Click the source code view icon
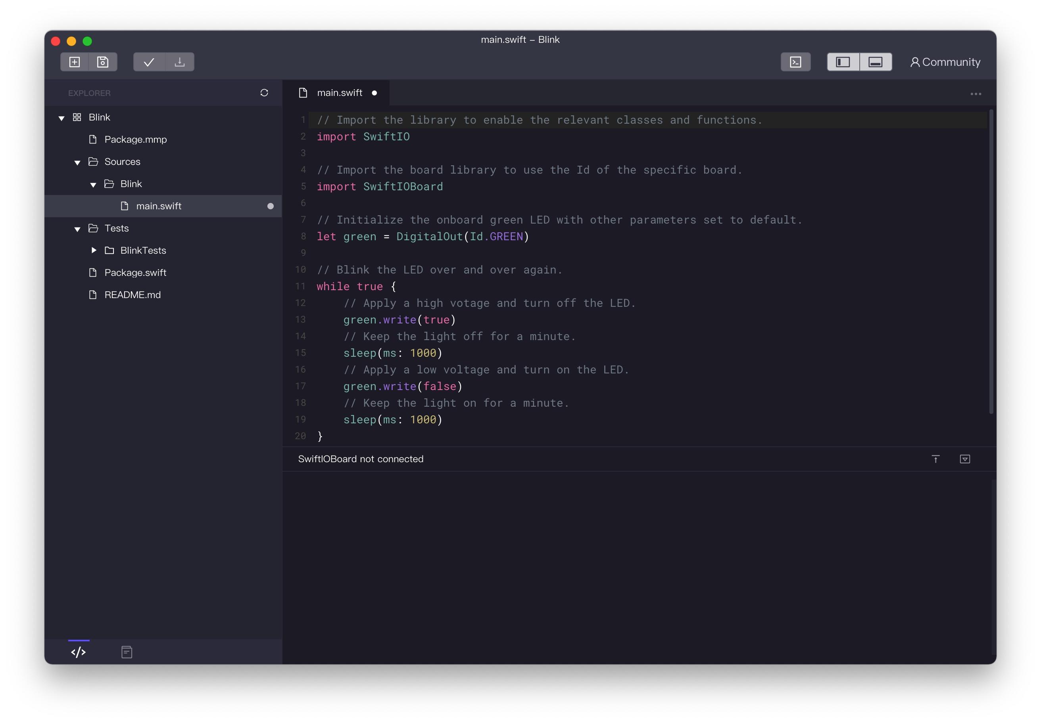The height and width of the screenshot is (723, 1041). click(77, 652)
